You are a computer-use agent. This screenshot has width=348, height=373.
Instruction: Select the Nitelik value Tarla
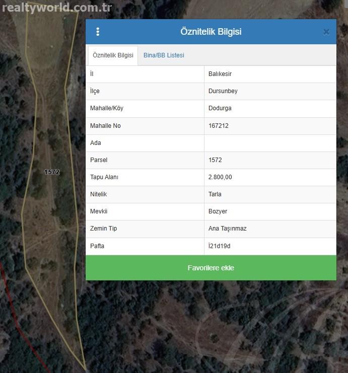[215, 194]
